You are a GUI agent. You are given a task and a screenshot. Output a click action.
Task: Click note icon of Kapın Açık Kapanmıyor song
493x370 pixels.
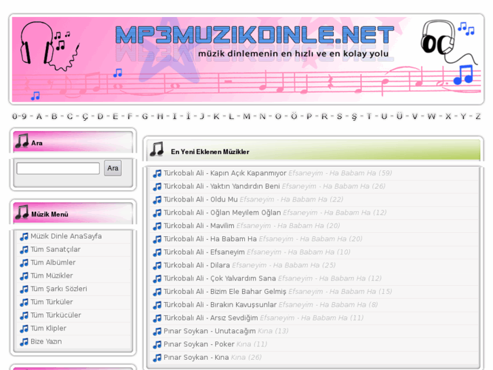(x=157, y=174)
